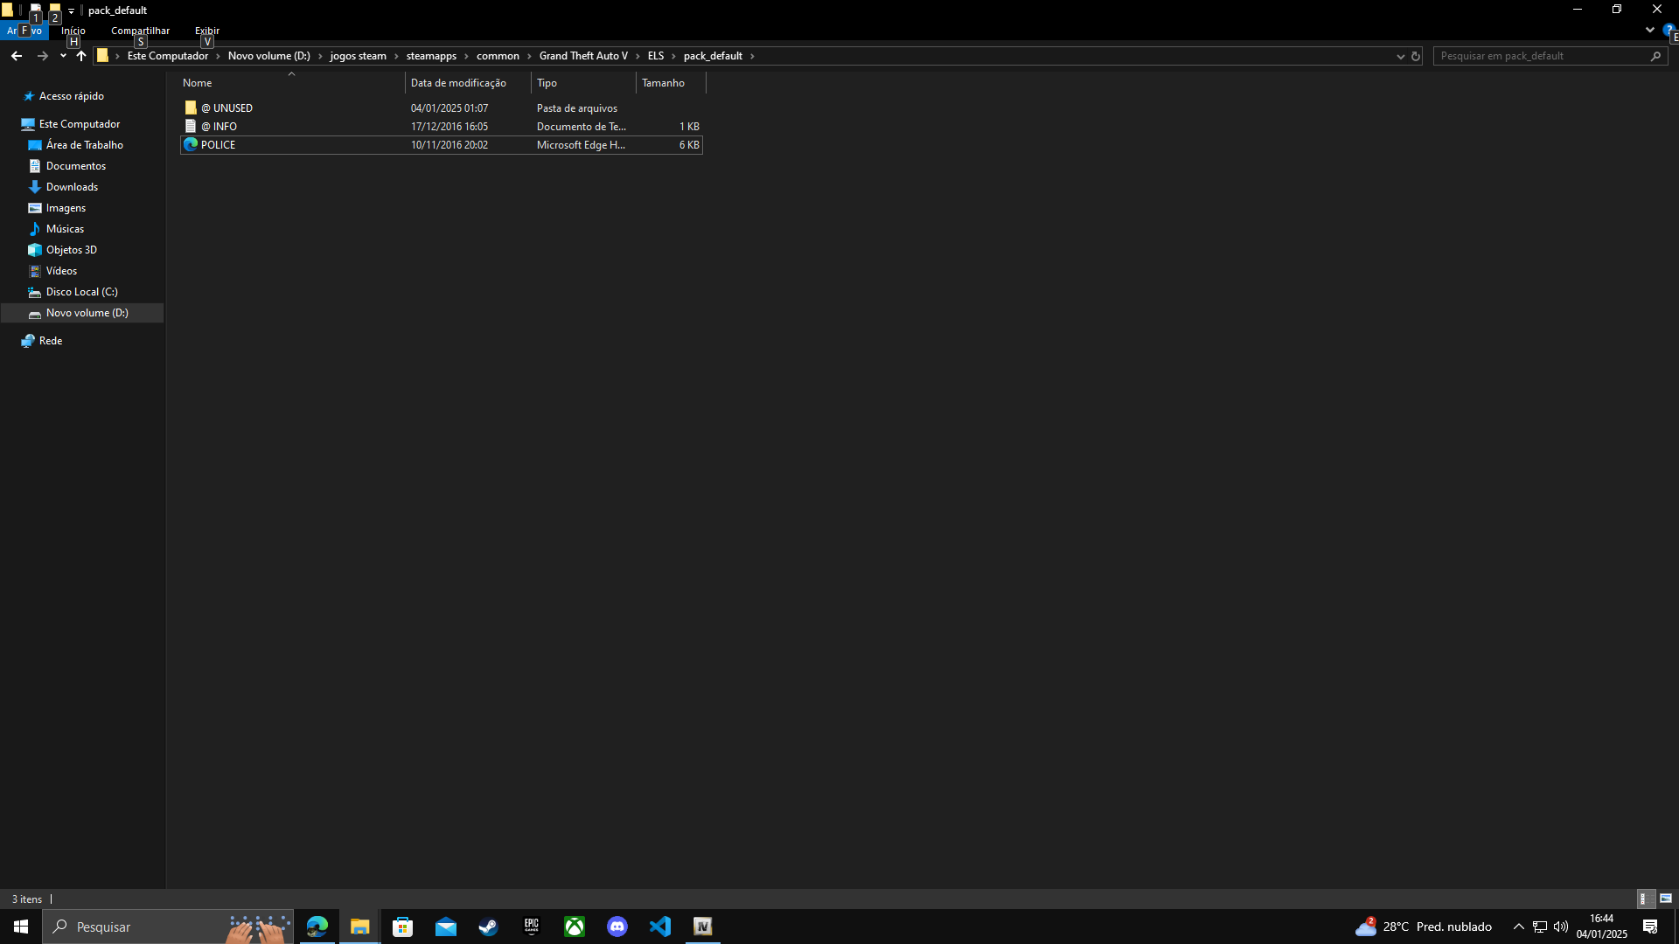Viewport: 1679px width, 944px height.
Task: Open the POLICE Edge HTML file
Action: point(218,145)
